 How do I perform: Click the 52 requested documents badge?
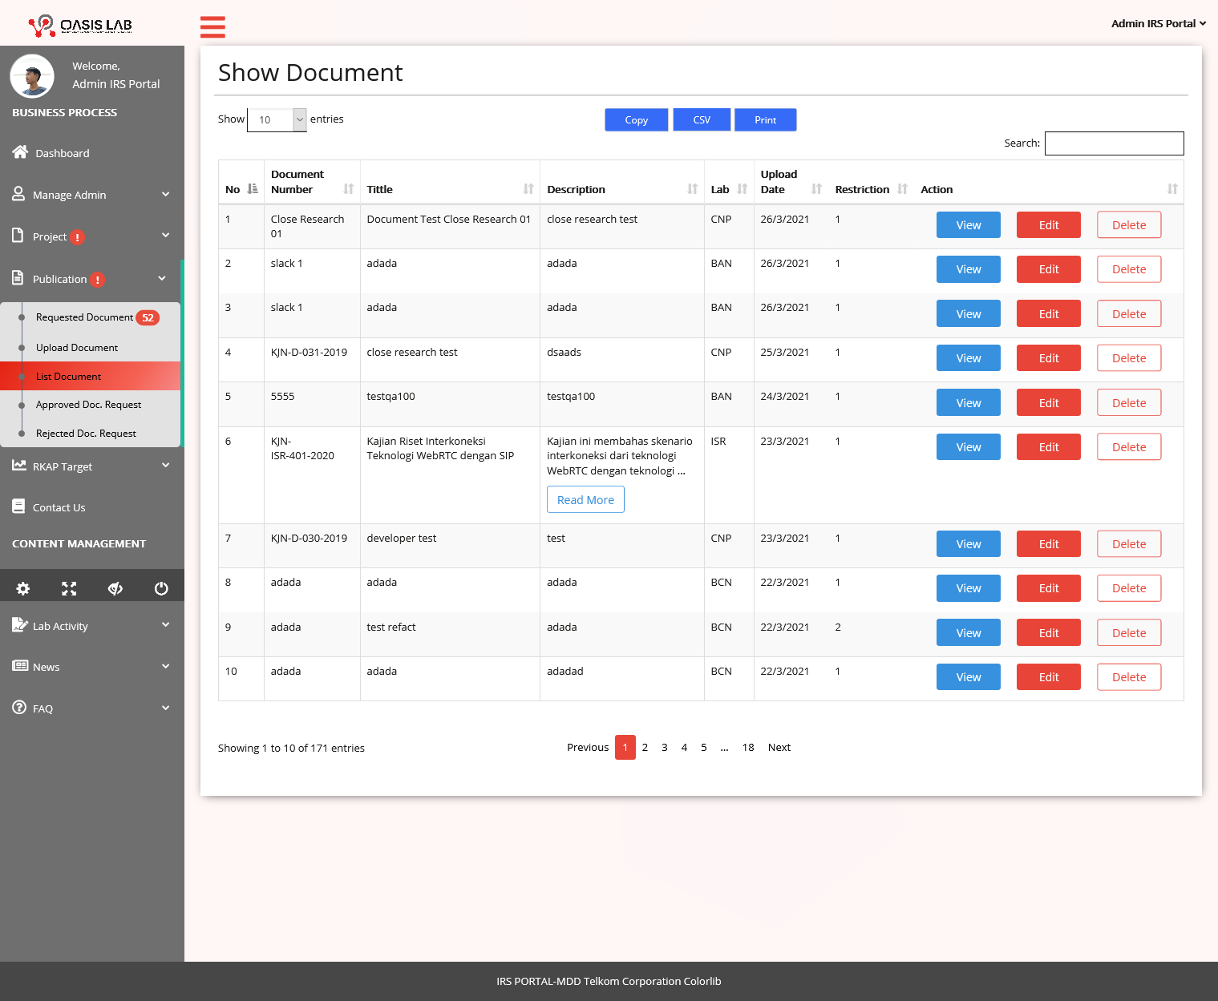(x=148, y=317)
